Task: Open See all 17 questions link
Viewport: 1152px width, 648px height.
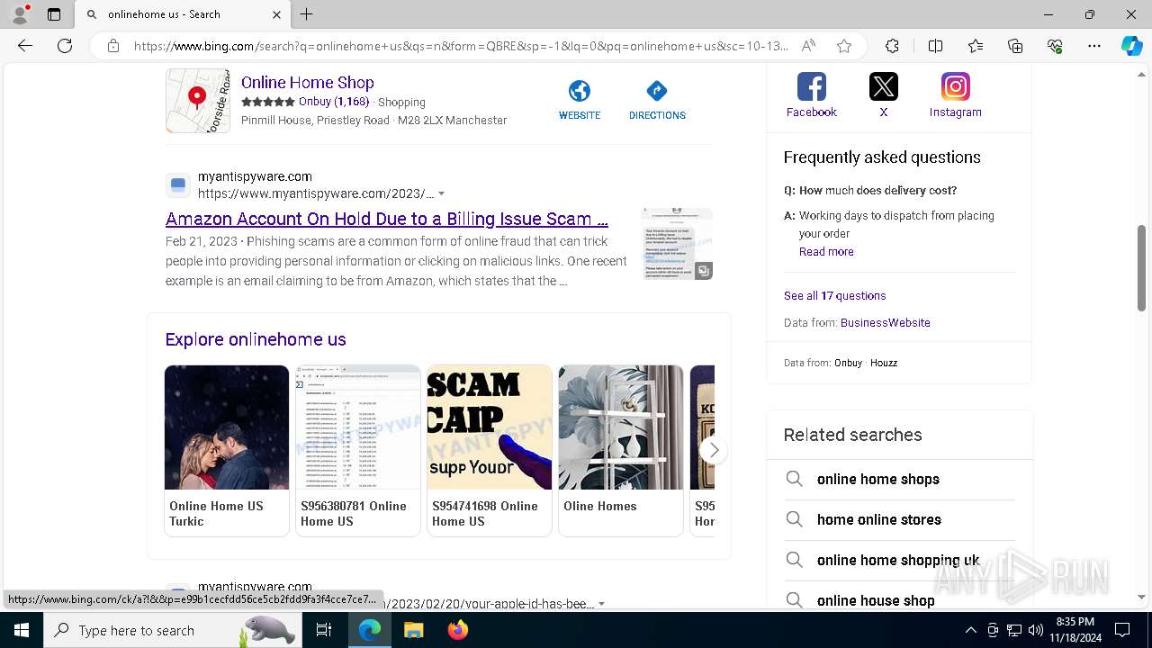Action: click(x=834, y=295)
